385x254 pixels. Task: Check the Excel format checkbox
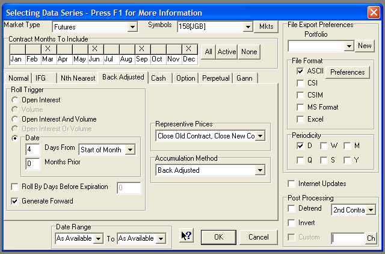[x=300, y=119]
